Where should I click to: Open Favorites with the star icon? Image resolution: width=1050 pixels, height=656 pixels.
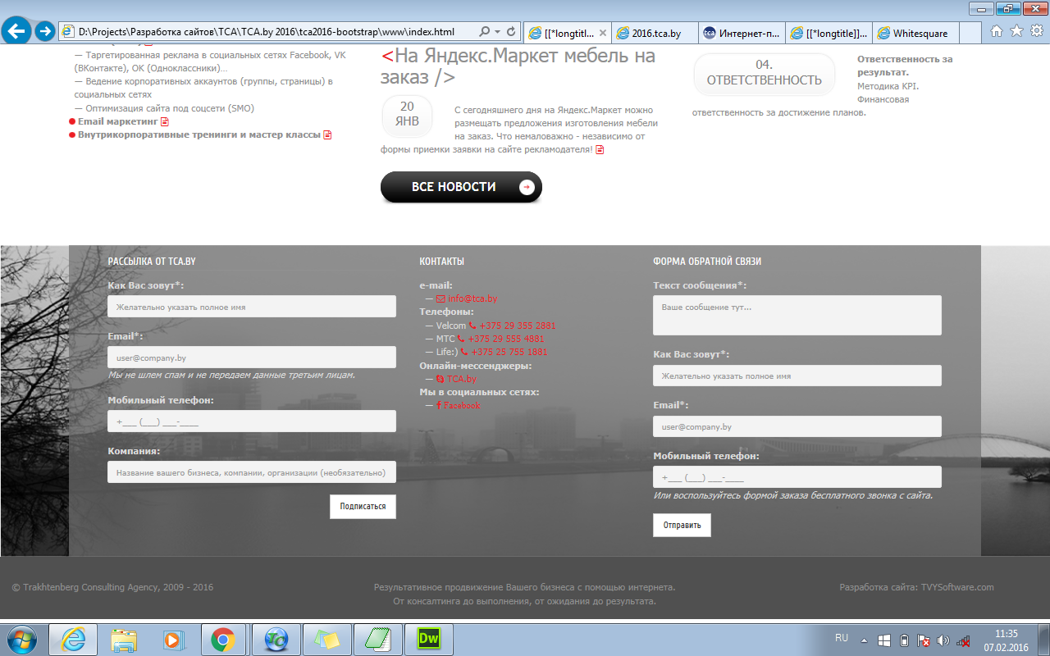1016,31
